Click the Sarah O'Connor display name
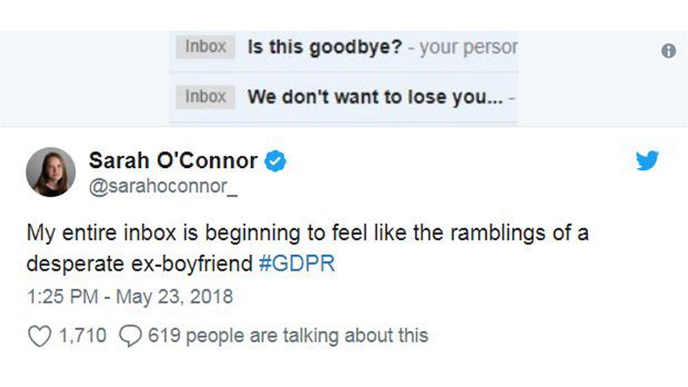688x387 pixels. (x=173, y=162)
